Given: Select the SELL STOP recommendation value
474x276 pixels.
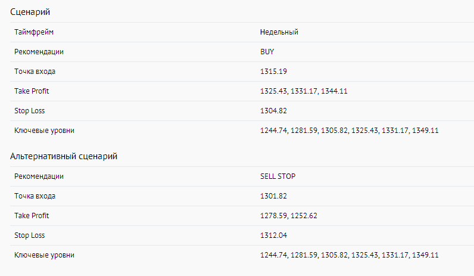Looking at the screenshot, I should point(278,176).
